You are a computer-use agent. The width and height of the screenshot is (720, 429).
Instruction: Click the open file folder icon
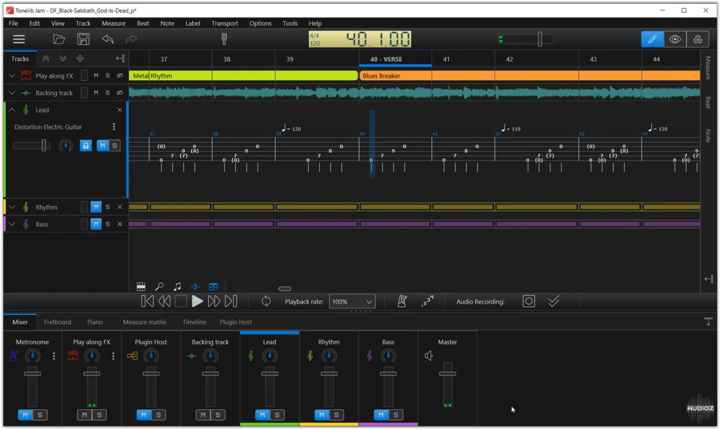[x=59, y=39]
